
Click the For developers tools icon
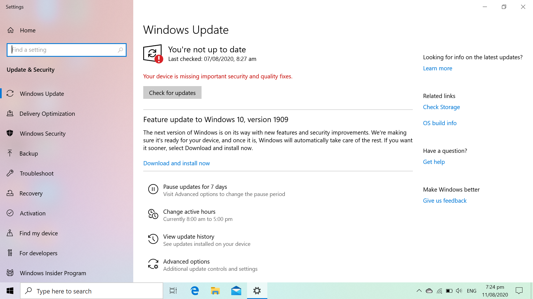(10, 253)
